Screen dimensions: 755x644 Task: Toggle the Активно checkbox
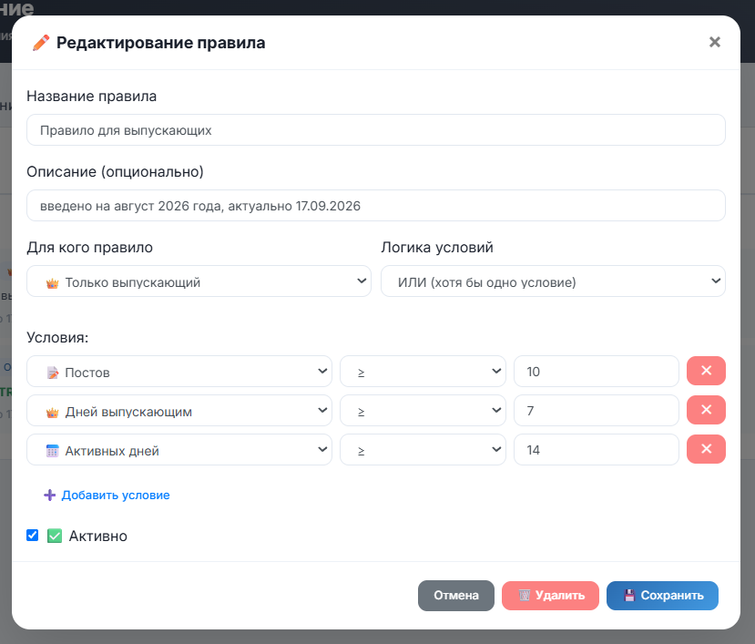pyautogui.click(x=32, y=535)
